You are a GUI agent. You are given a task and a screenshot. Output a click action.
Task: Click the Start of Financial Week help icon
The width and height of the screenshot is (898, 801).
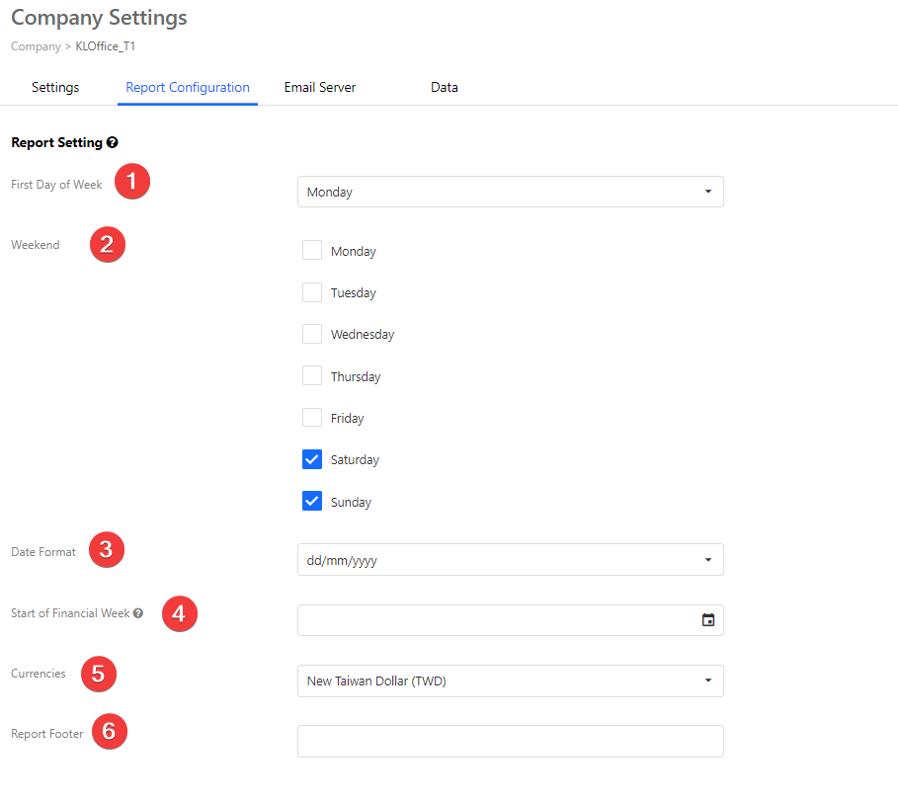[x=138, y=613]
